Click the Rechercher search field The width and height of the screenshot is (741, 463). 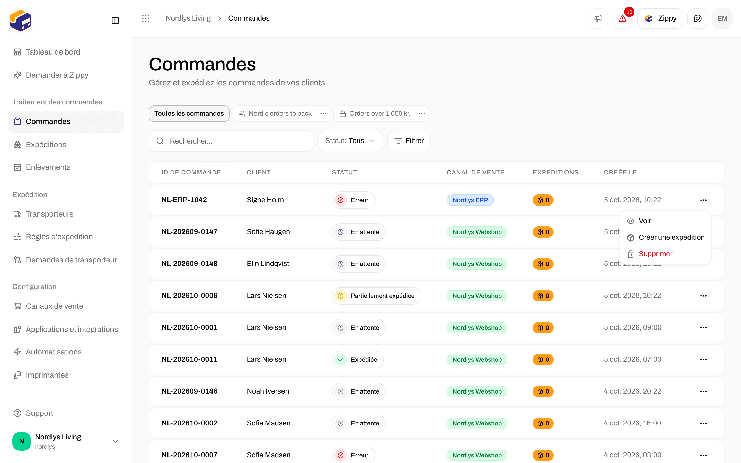click(x=231, y=141)
